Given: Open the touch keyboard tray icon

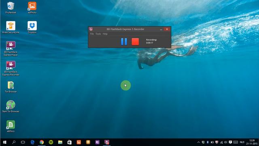Looking at the screenshot, I should [236, 142].
